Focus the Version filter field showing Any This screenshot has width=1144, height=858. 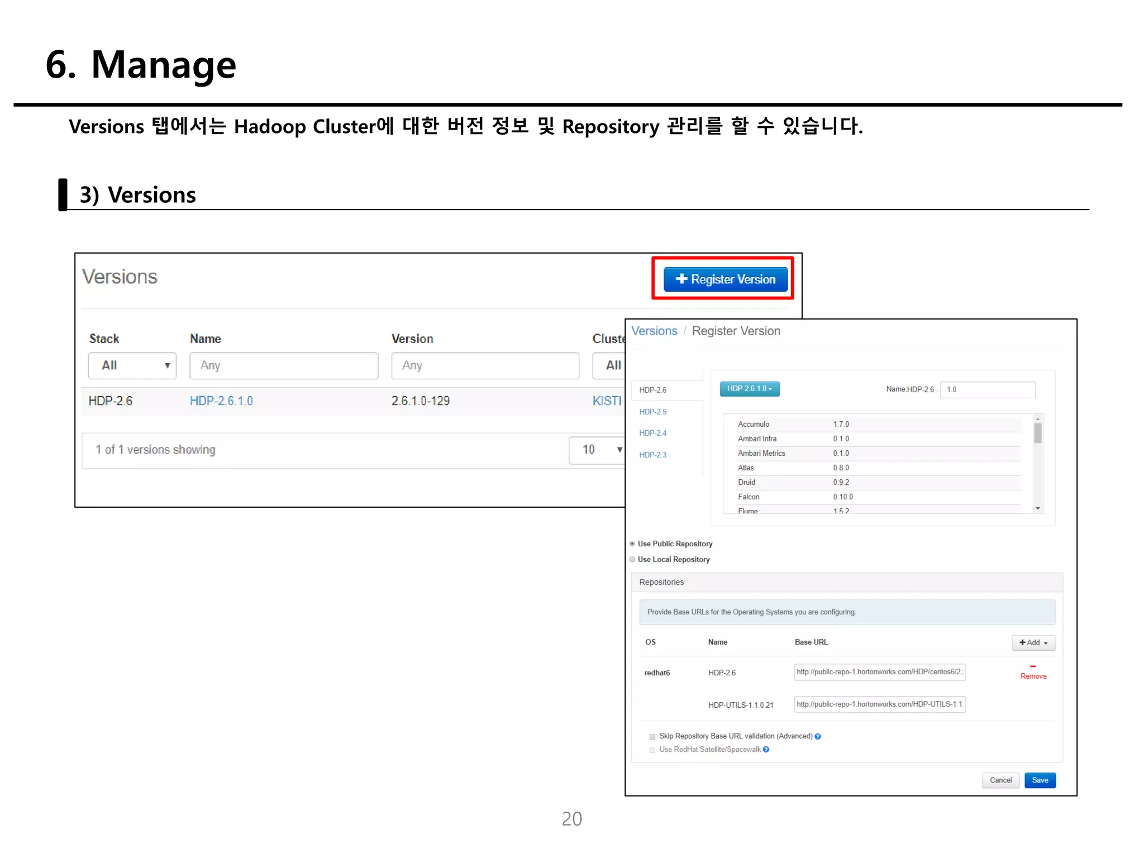click(x=485, y=365)
